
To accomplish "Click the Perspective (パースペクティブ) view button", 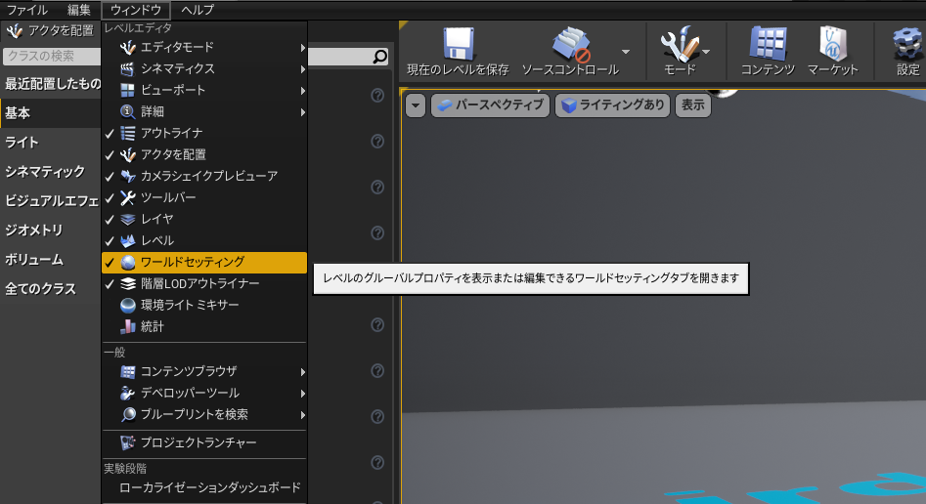I will [x=491, y=105].
